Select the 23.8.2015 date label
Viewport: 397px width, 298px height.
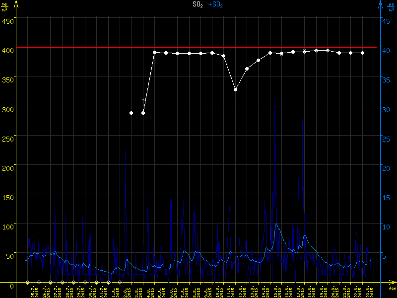click(x=372, y=291)
